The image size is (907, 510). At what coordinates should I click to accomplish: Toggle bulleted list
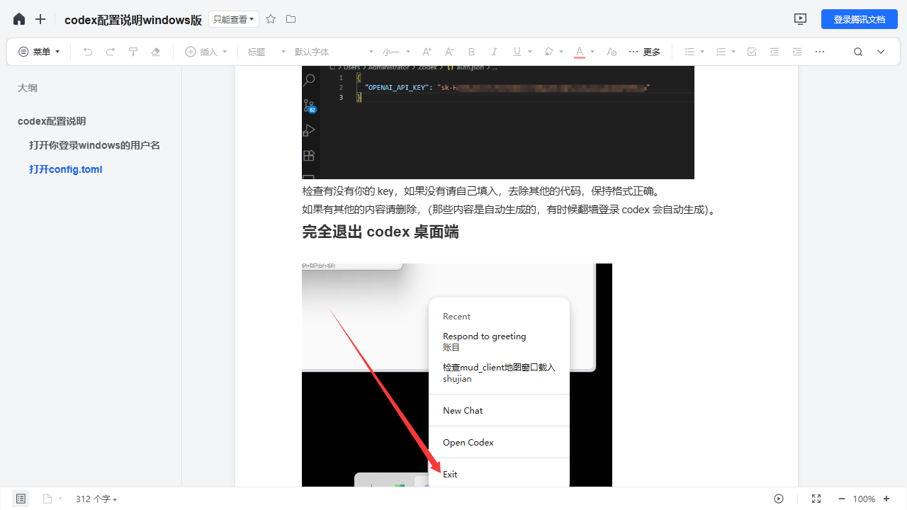click(689, 52)
